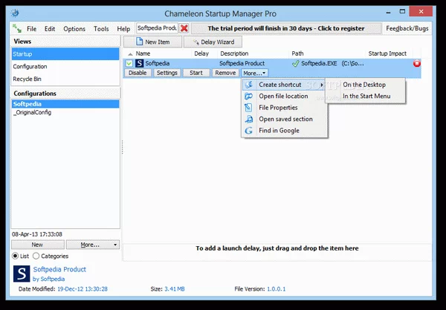Click the Size value 3.41 MB
The width and height of the screenshot is (446, 310).
coord(175,289)
